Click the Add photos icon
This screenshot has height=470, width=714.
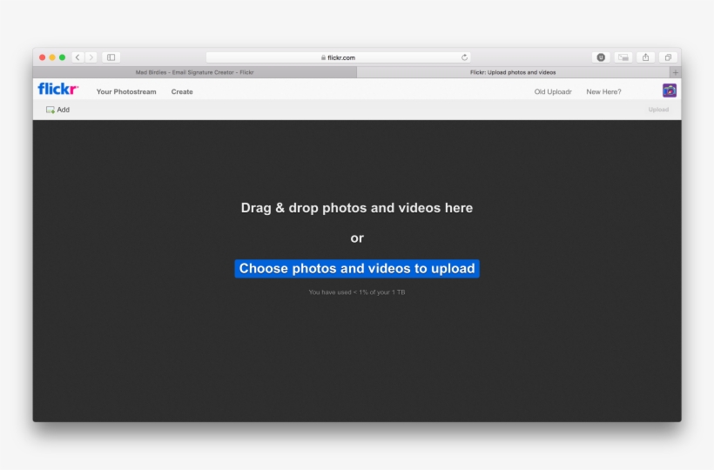pyautogui.click(x=51, y=110)
